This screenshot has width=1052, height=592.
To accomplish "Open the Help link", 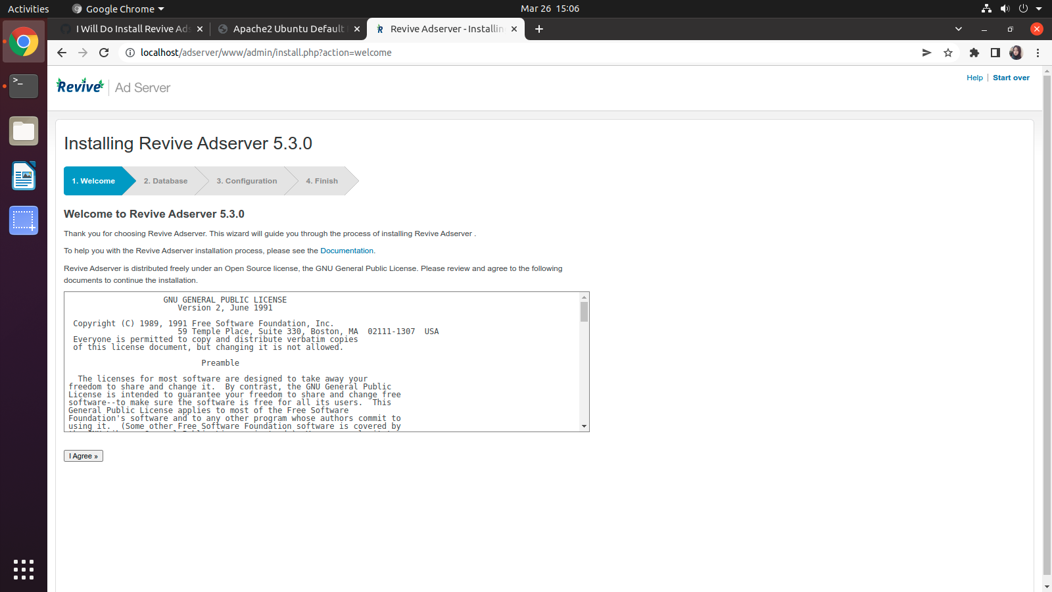I will (x=974, y=78).
